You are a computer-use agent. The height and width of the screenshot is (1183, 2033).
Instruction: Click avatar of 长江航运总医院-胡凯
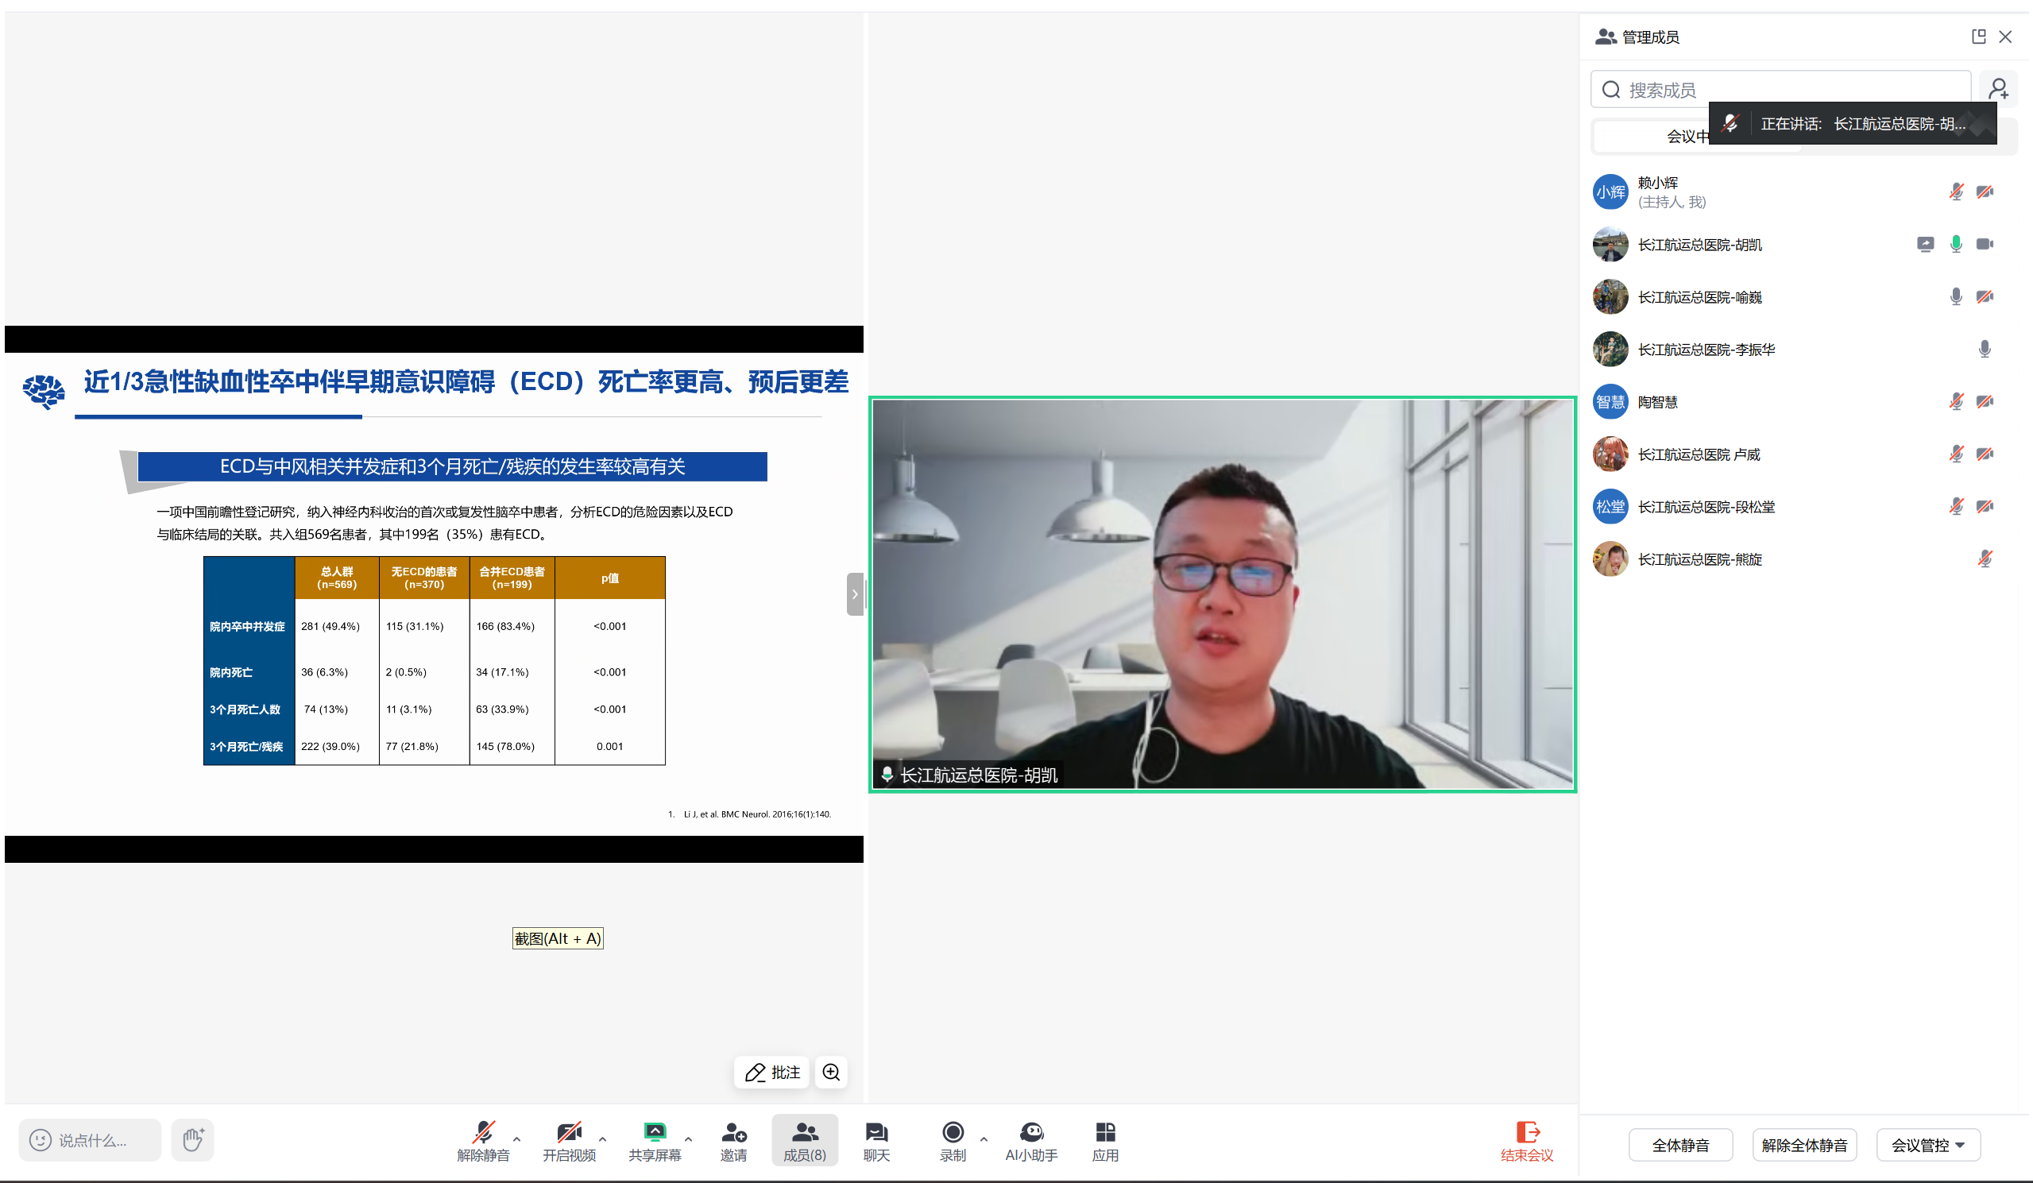[x=1610, y=245]
